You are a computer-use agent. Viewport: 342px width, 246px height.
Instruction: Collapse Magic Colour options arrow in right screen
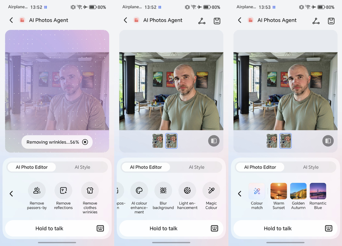(x=240, y=193)
